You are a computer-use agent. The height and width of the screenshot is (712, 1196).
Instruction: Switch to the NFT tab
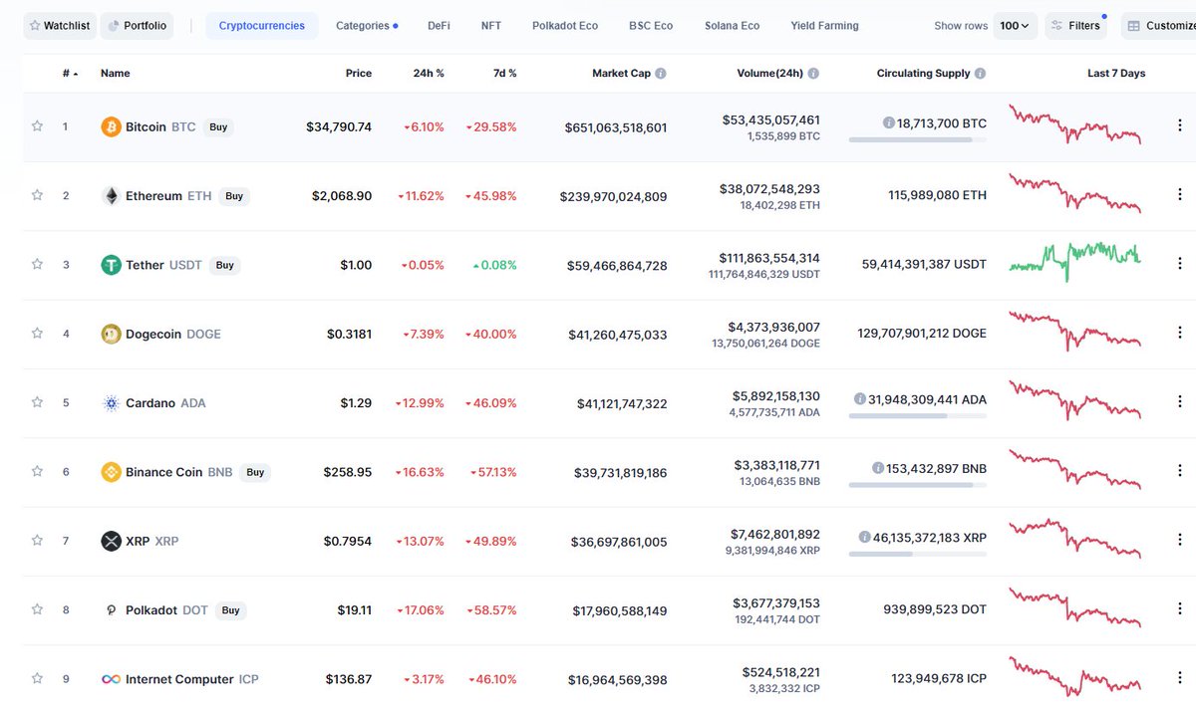coord(491,26)
